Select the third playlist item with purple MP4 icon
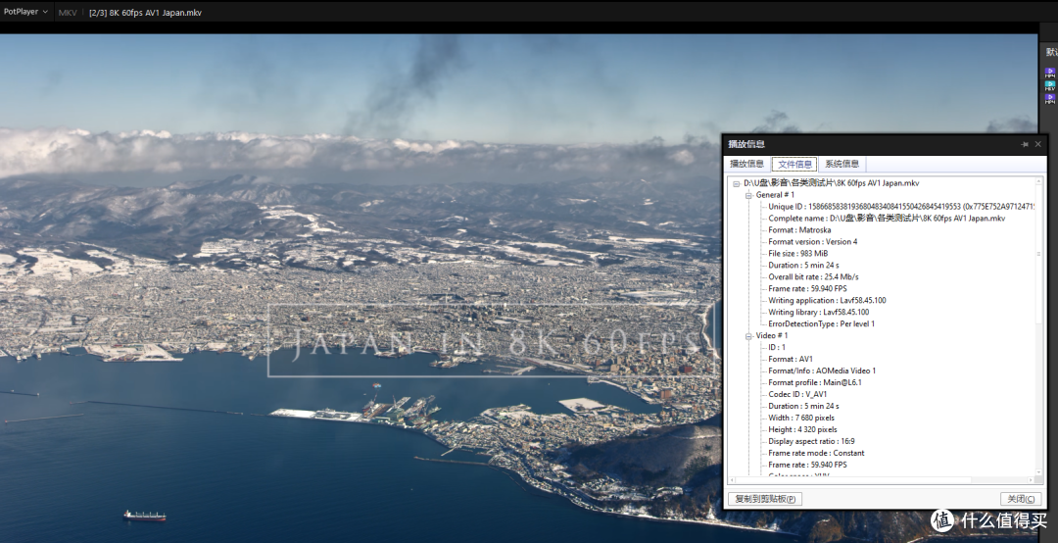This screenshot has width=1058, height=543. pos(1050,99)
